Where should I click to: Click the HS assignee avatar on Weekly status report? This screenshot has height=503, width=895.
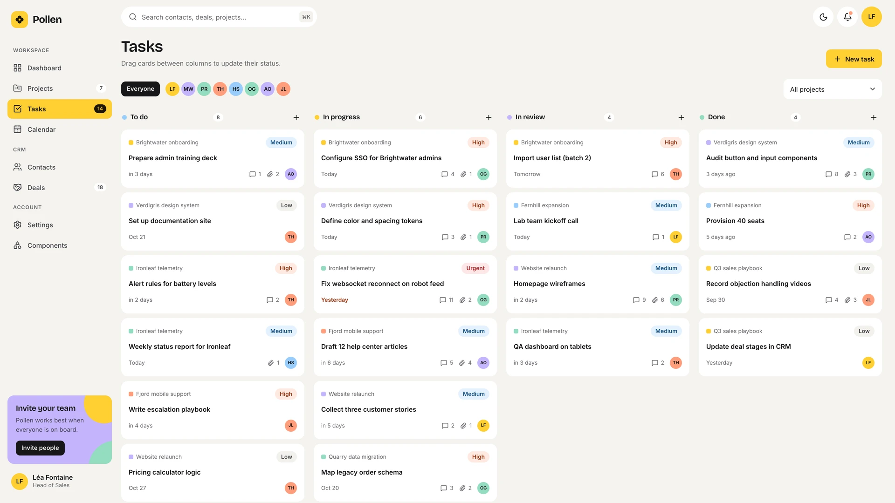(x=291, y=363)
